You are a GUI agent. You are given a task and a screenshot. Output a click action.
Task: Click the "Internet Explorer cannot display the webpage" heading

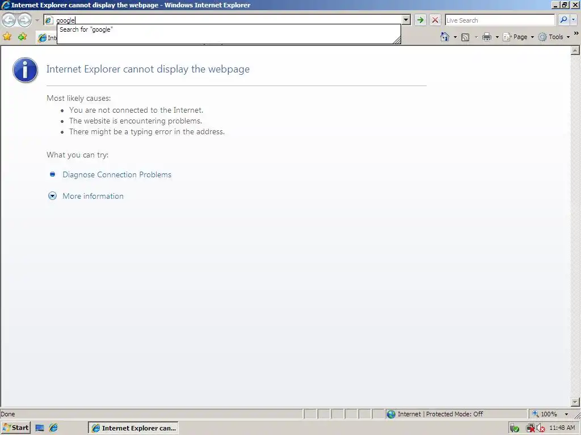(x=148, y=69)
